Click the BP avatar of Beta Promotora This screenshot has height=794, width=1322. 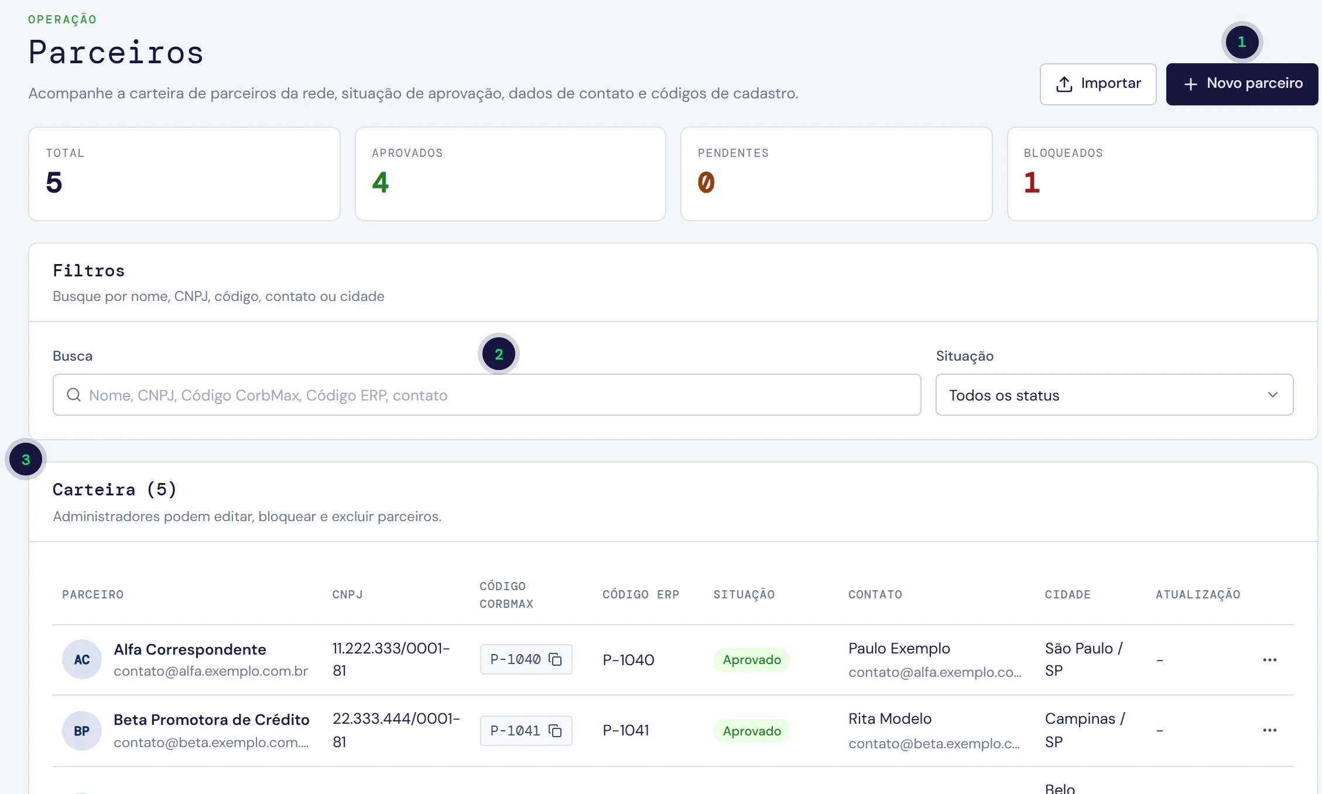coord(82,731)
